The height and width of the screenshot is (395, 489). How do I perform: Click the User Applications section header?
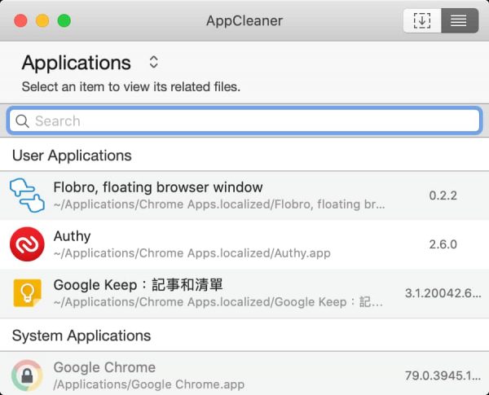tap(72, 156)
